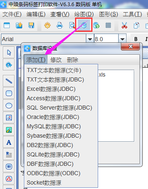Open the 绘图(D) menu
The image size is (148, 189).
(x=84, y=14)
